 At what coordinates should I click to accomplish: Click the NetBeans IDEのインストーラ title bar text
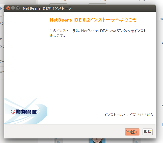coord(47,8)
